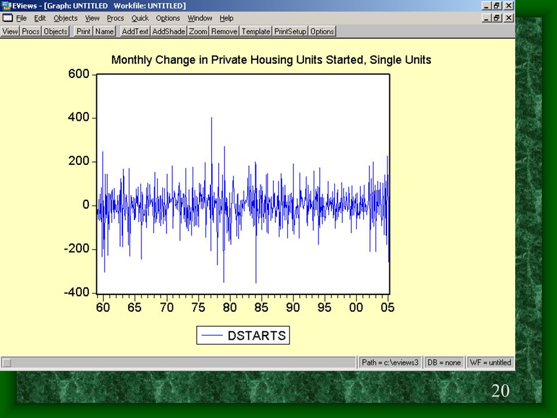Open the Help menu
Screen dimensions: 557x418
[226, 18]
